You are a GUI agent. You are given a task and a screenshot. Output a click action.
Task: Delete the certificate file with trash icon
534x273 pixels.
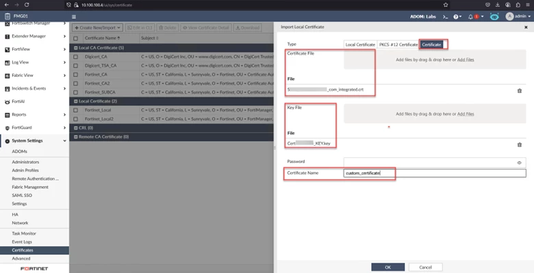(x=520, y=90)
